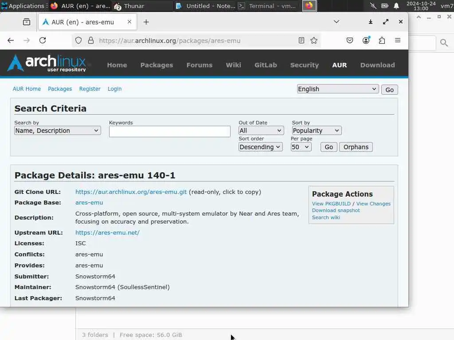Screen dimensions: 454x340
Task: Click the Arch Linux user repository logo
Action: click(47, 63)
